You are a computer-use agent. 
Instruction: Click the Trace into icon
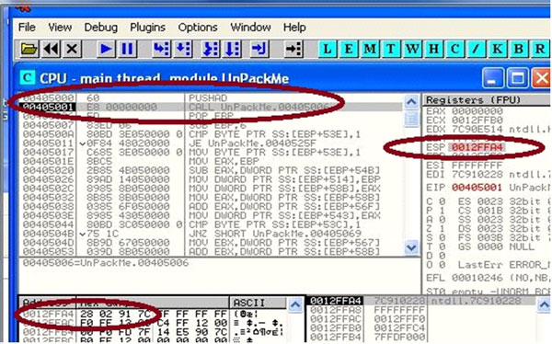click(211, 49)
